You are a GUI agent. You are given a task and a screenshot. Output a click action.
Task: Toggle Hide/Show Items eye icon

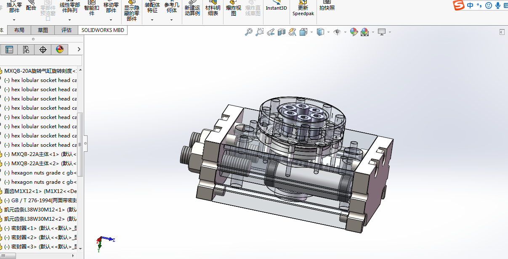[337, 32]
